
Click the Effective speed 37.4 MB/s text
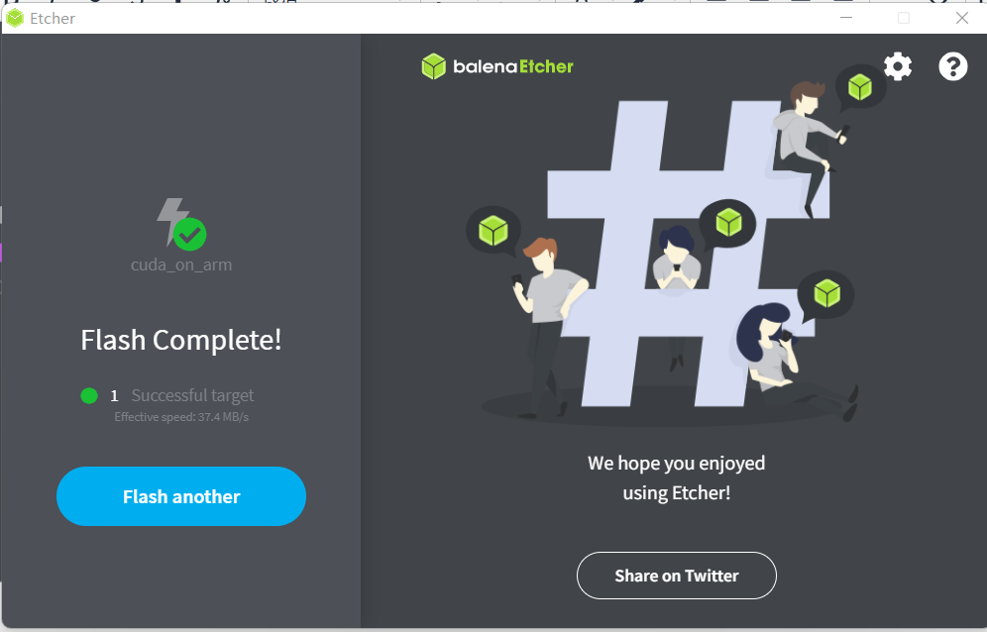pos(181,417)
